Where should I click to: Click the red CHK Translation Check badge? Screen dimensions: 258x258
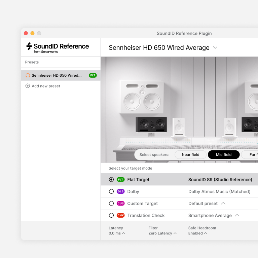click(120, 216)
